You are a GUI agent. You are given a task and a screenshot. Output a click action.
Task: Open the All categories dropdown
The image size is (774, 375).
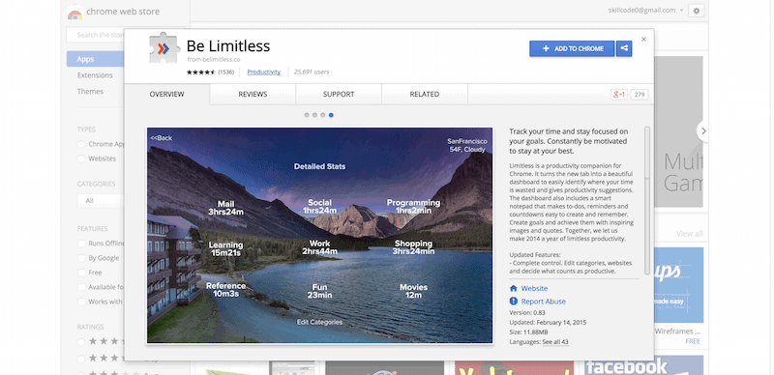[x=101, y=201]
